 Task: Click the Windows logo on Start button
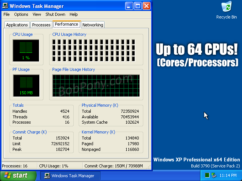(x=8, y=175)
